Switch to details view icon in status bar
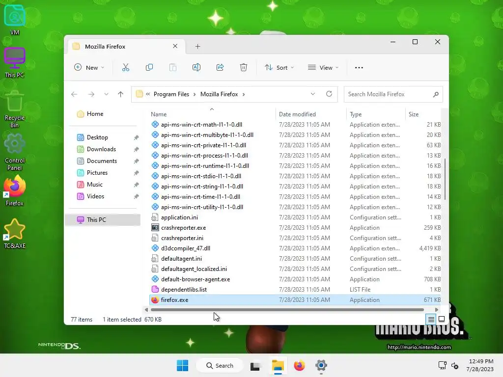 coord(431,319)
